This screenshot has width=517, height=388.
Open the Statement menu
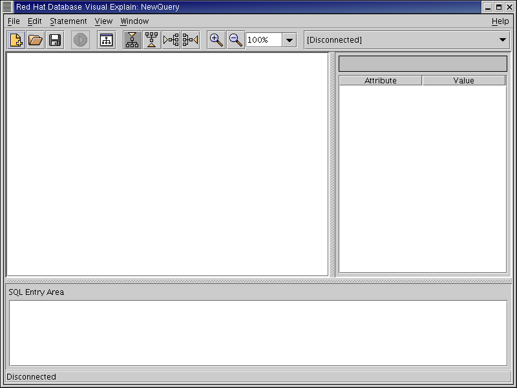69,21
